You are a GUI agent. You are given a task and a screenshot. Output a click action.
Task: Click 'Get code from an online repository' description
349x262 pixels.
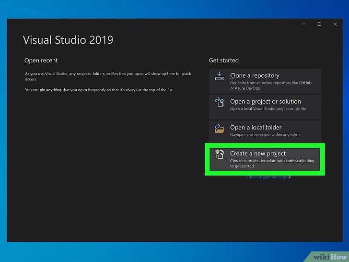click(271, 85)
